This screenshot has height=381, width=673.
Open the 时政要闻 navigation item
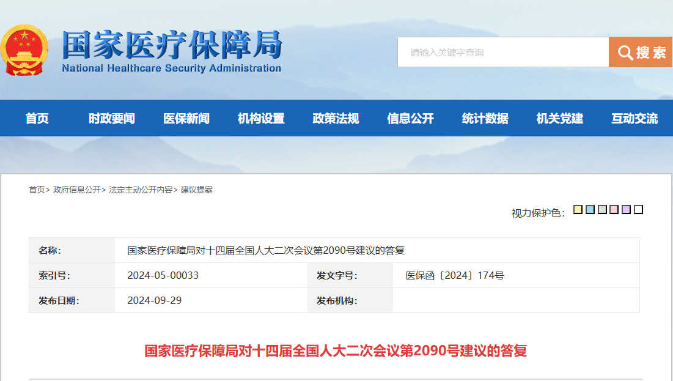pos(112,119)
